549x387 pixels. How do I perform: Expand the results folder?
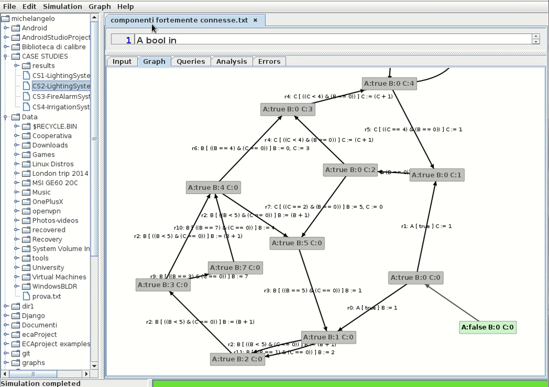(17, 66)
